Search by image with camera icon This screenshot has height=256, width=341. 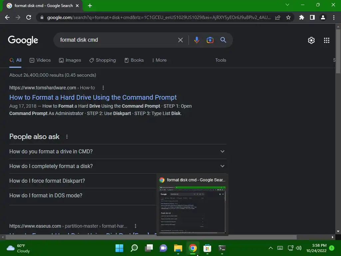click(x=210, y=40)
